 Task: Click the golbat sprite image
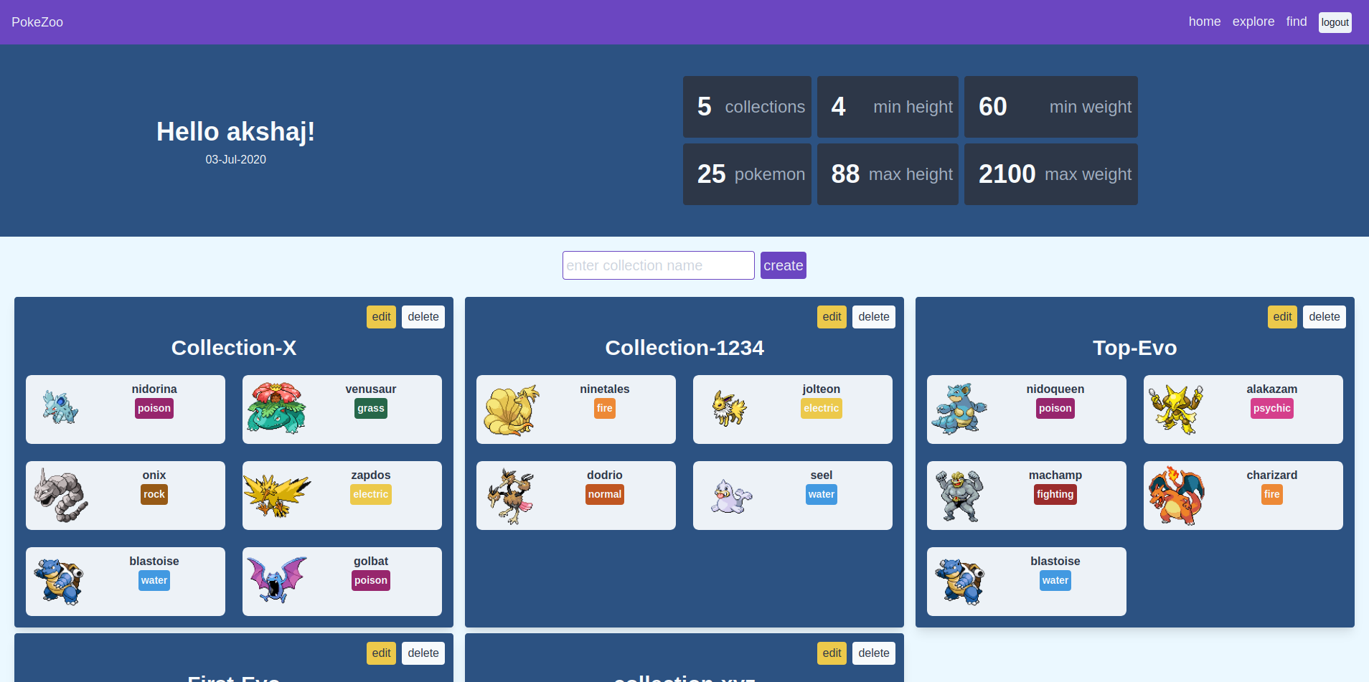[x=277, y=580]
